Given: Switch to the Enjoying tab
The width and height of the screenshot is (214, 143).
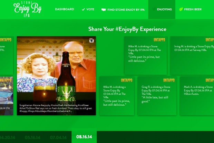Looking at the screenshot, I should 162,9.
